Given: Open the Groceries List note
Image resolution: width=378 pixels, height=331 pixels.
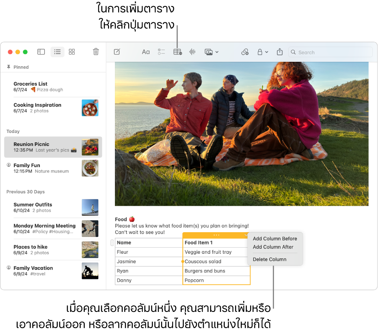Looking at the screenshot, I should coord(53,87).
